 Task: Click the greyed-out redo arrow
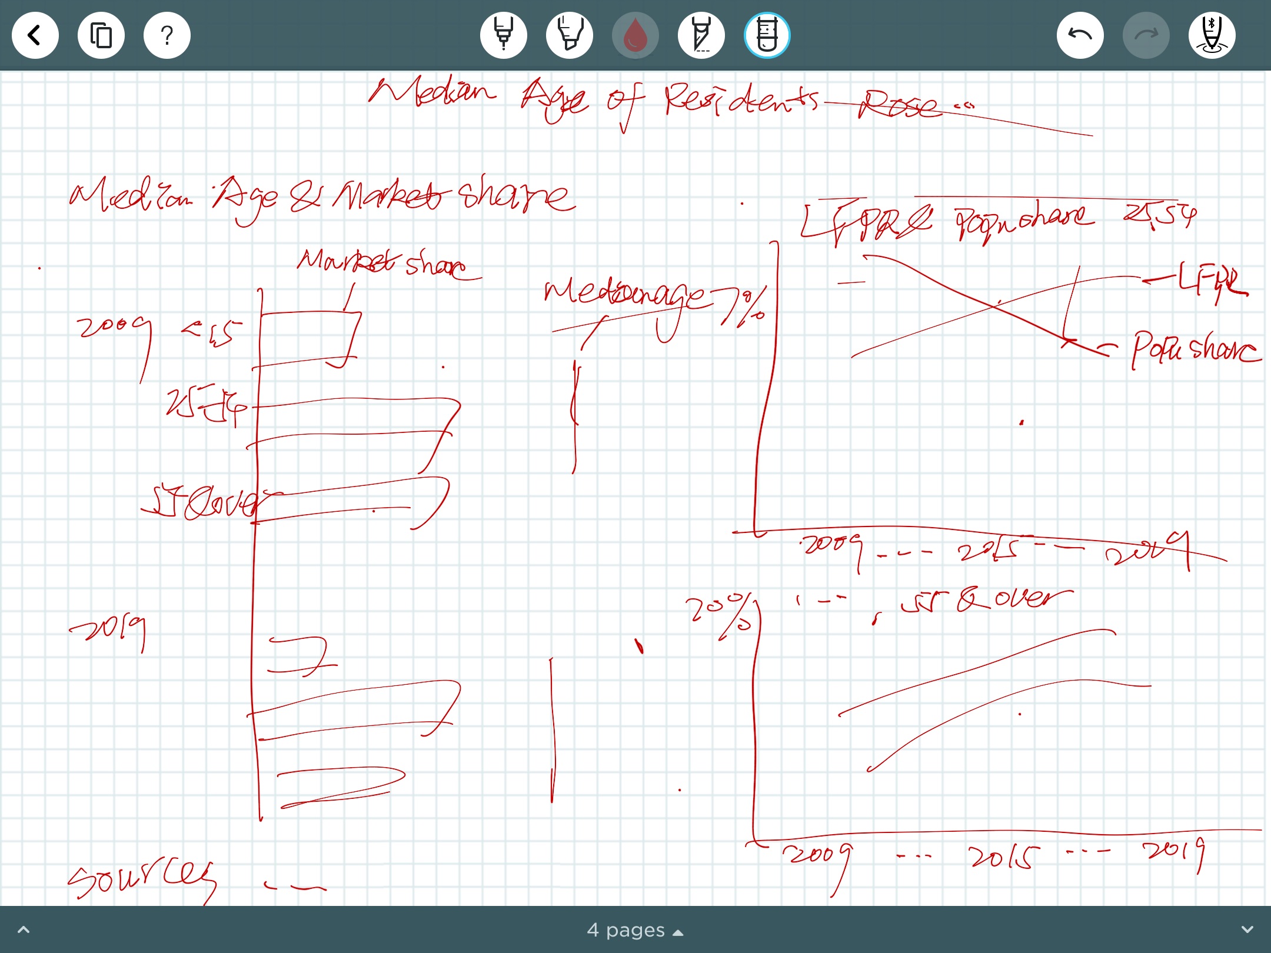1146,35
